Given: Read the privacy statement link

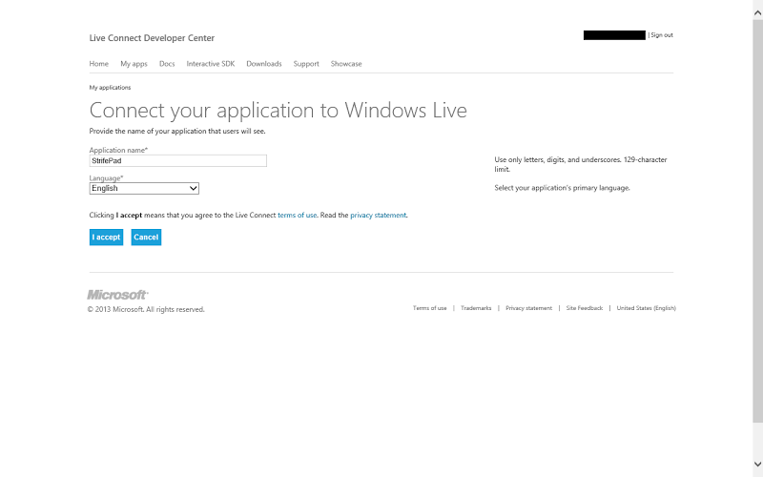Looking at the screenshot, I should tap(378, 216).
